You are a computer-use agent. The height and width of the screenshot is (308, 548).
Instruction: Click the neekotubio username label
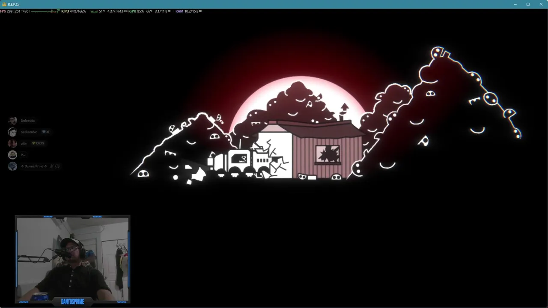29,132
